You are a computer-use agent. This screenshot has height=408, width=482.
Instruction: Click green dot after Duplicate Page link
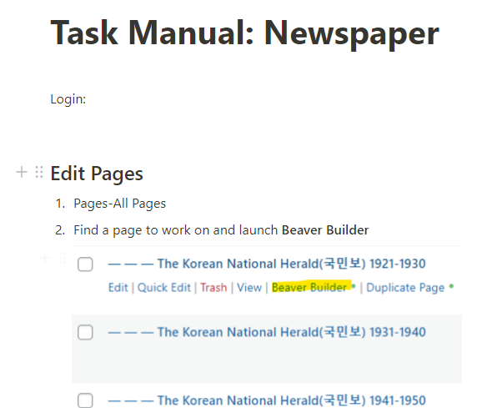coord(451,286)
